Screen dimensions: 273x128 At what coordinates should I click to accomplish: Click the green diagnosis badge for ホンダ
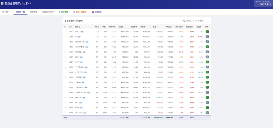pos(207,62)
